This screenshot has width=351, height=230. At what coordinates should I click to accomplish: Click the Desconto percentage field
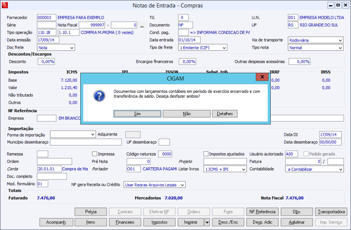(47, 61)
